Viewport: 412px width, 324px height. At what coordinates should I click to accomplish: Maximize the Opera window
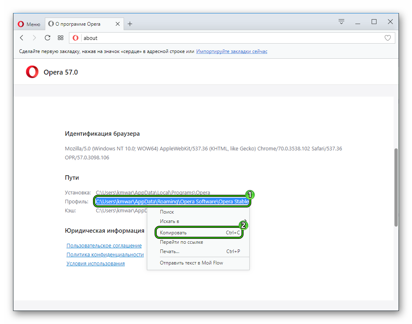374,22
